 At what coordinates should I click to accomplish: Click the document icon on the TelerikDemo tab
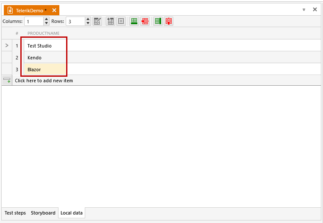pyautogui.click(x=10, y=10)
